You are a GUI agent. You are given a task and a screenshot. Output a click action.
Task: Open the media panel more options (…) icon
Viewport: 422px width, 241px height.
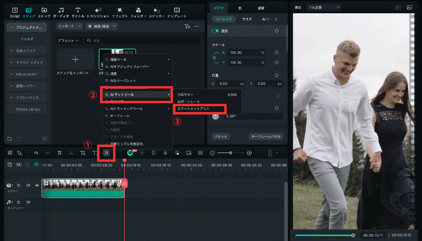[197, 26]
